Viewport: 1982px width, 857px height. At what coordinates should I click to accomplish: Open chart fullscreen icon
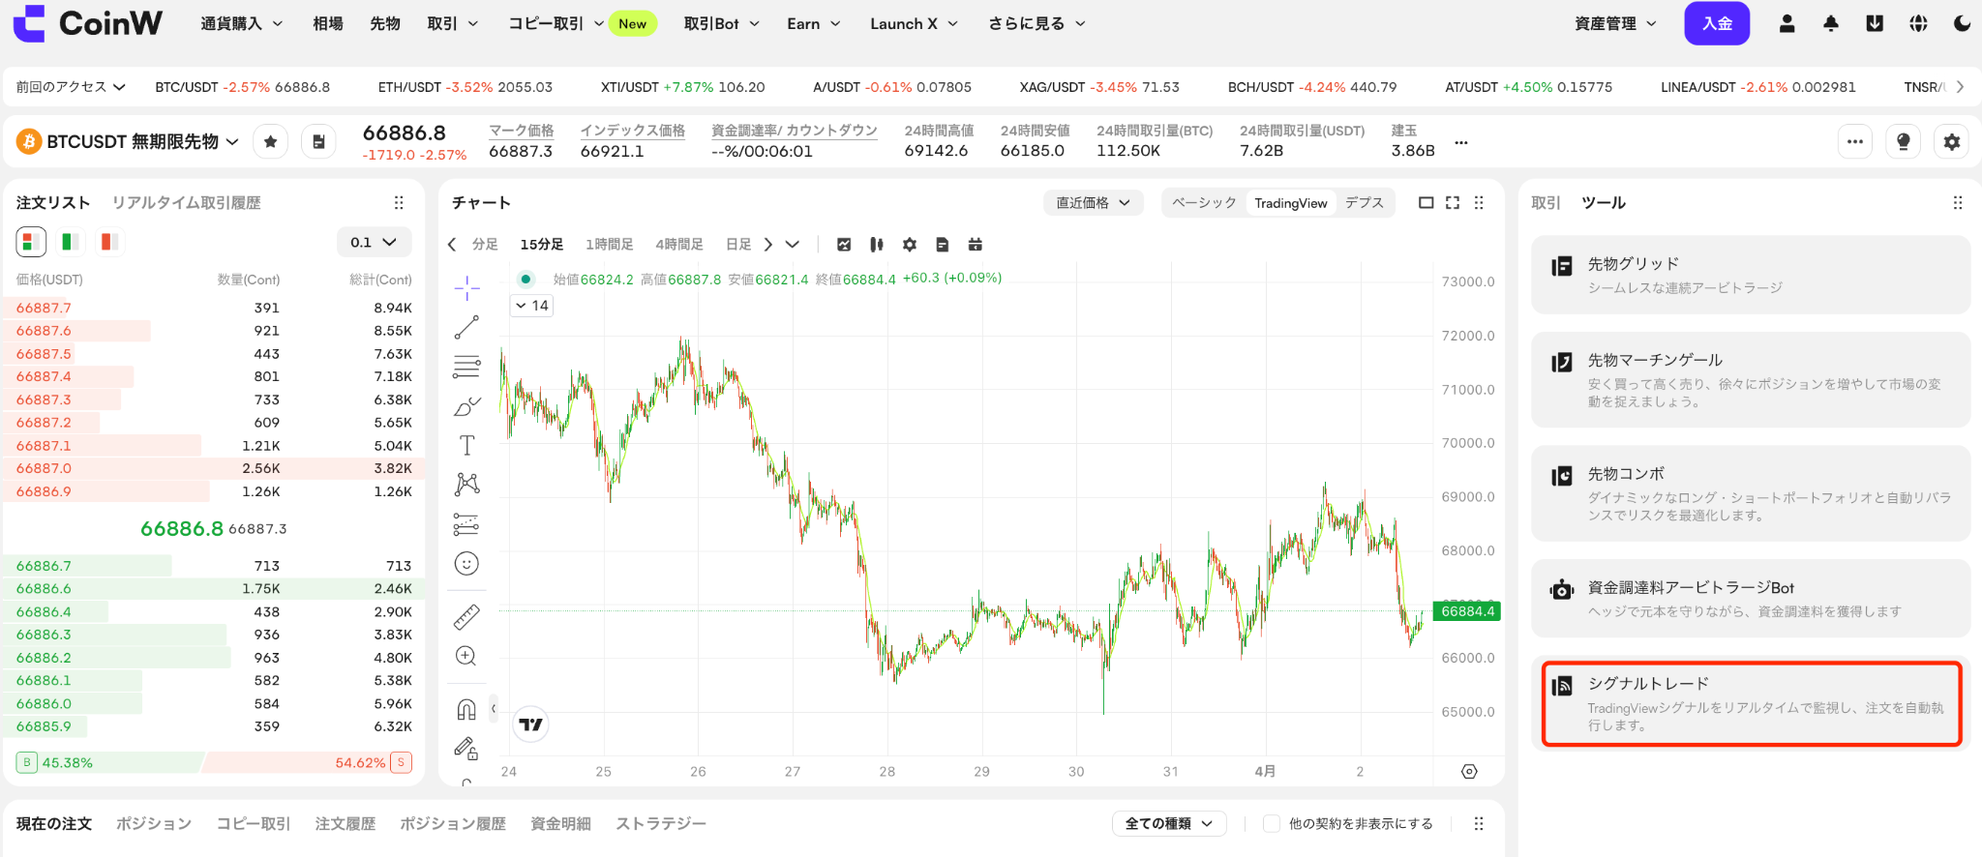(x=1453, y=202)
